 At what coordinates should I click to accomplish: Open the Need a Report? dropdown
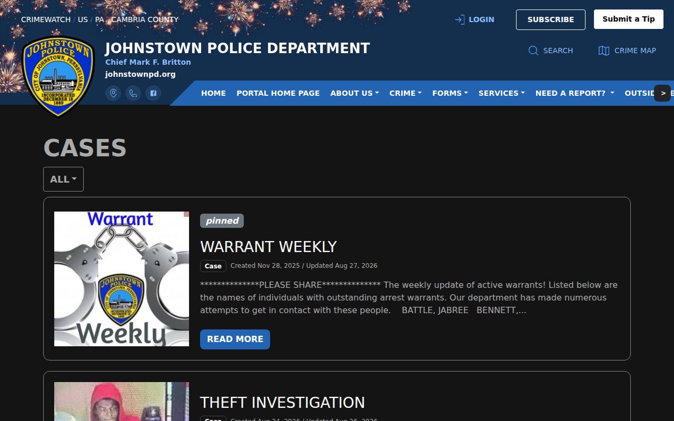(x=574, y=93)
